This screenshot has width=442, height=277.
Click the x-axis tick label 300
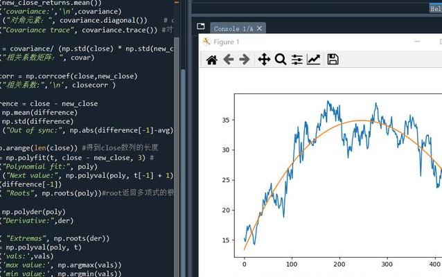point(387,265)
